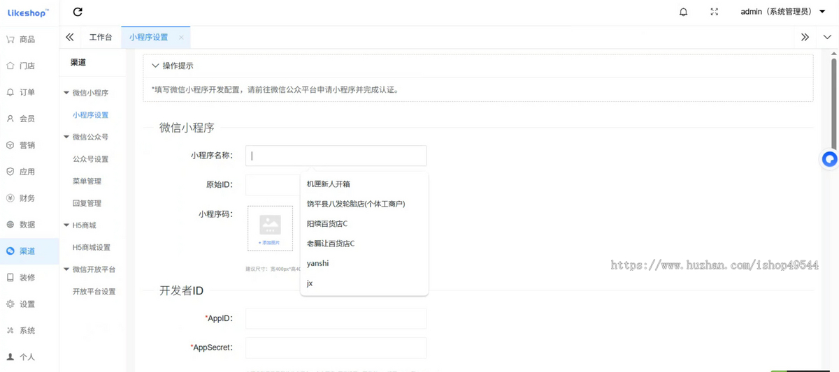Choose suggestion jx

[364, 283]
